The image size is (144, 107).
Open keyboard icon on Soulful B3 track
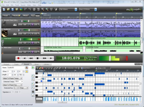point(15,34)
